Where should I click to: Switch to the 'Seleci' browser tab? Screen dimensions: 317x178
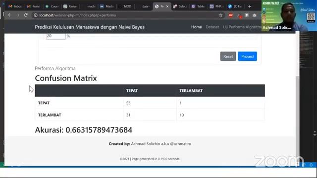(180, 6)
